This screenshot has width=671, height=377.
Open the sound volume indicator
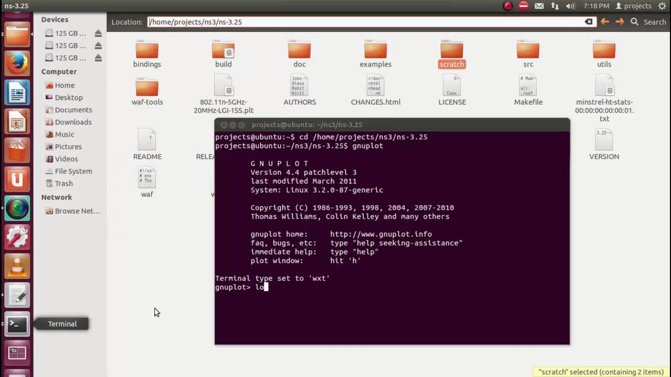pos(571,6)
